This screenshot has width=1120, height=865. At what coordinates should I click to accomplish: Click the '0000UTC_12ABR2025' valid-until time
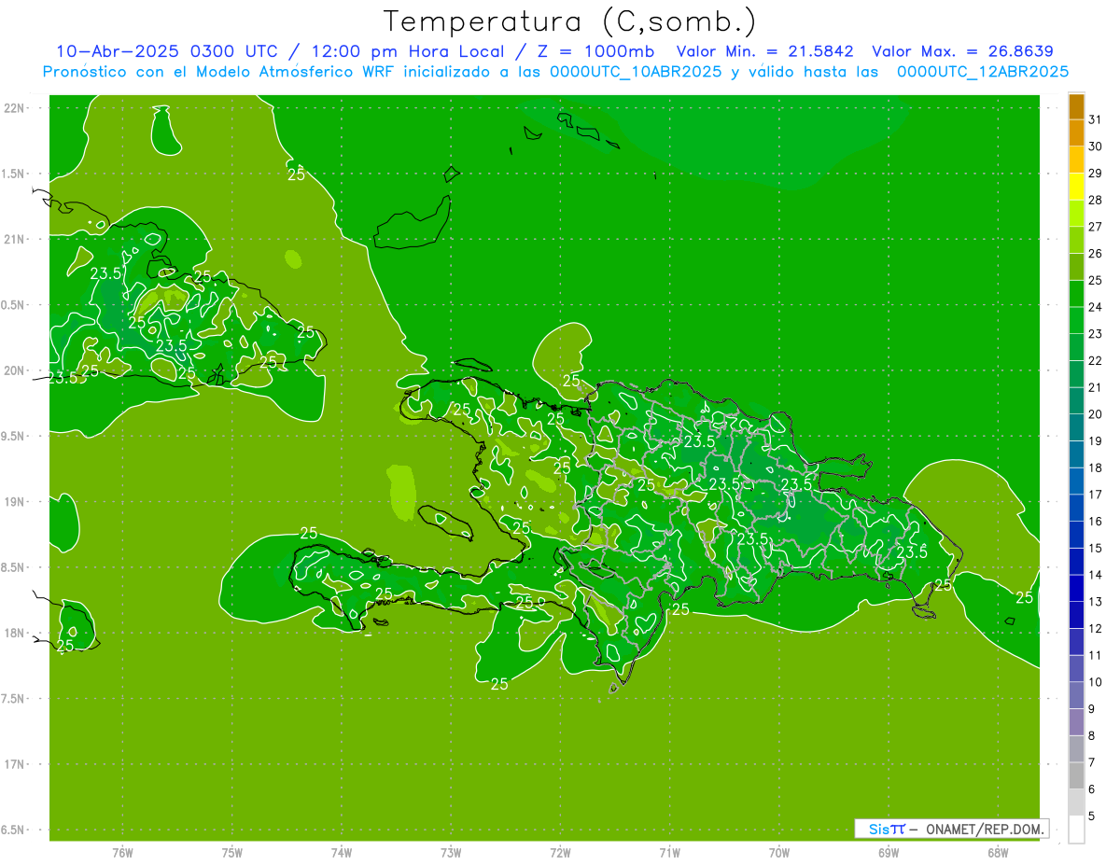[x=983, y=71]
